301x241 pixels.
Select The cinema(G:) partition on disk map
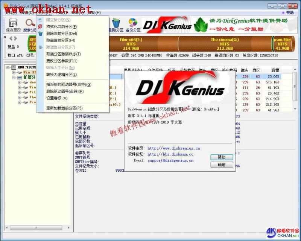tap(225, 44)
